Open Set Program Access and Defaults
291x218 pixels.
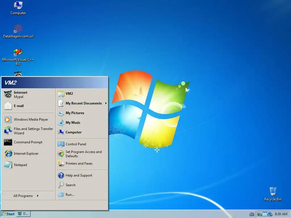pos(82,154)
